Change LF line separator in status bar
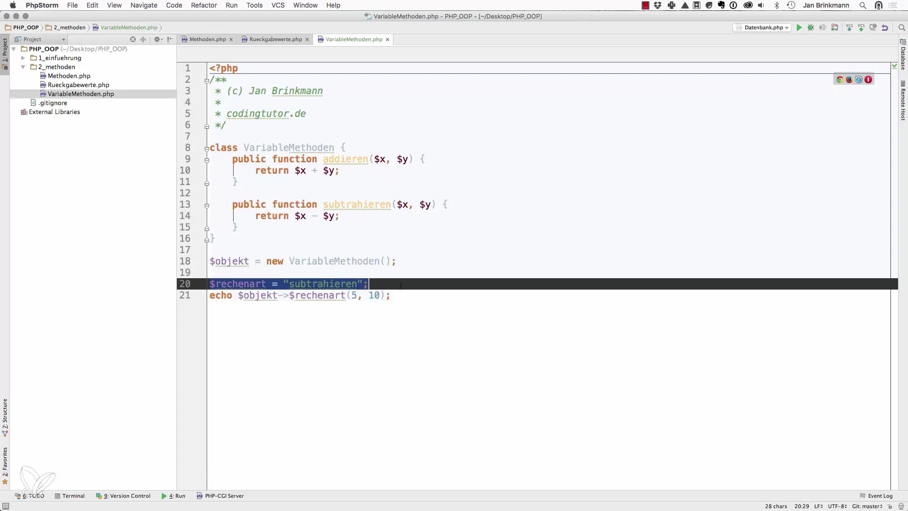Screen dimensions: 908x511 click(x=818, y=506)
